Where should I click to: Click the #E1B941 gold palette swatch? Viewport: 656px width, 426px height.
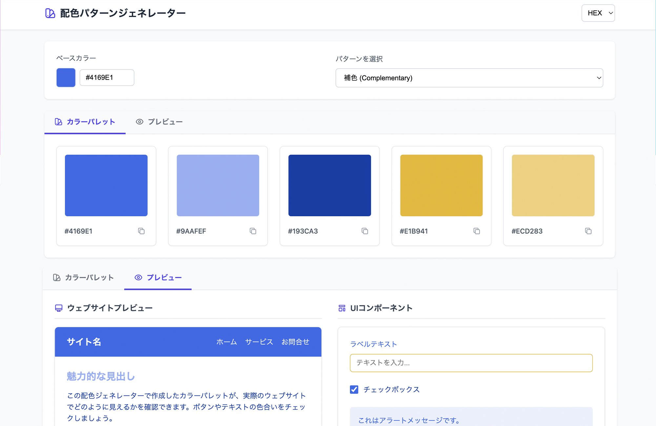click(x=441, y=185)
